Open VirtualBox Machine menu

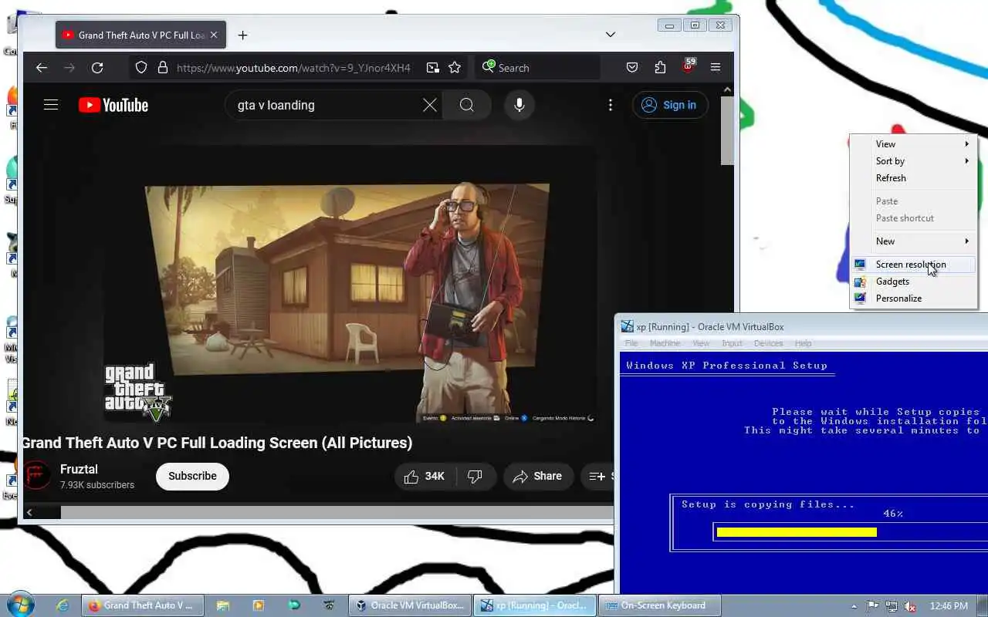(665, 343)
